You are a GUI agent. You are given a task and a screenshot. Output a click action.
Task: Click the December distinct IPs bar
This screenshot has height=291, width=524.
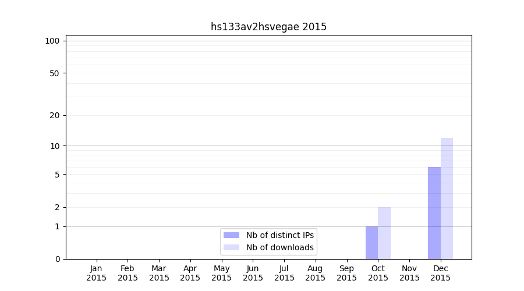click(x=434, y=212)
